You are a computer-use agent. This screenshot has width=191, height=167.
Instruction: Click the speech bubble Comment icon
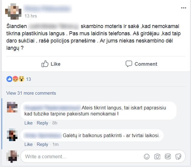point(129,64)
